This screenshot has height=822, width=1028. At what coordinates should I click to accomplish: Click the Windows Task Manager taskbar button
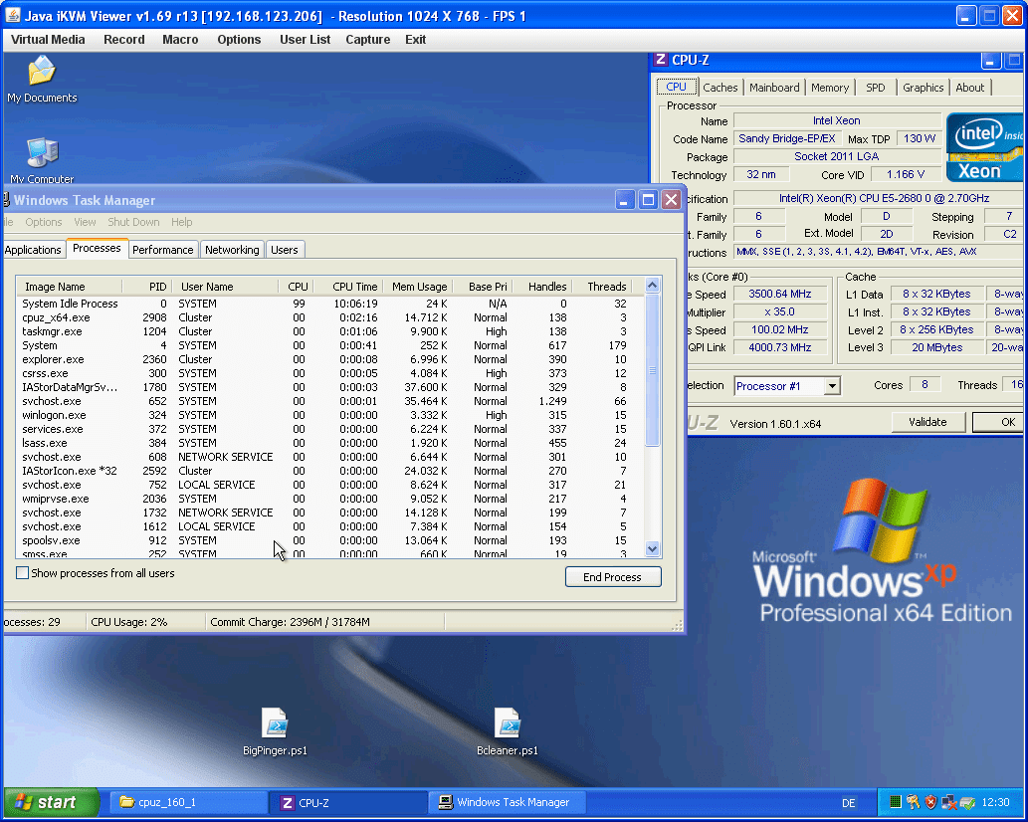point(508,802)
